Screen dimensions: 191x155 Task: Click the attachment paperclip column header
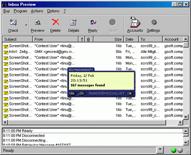(x=89, y=39)
